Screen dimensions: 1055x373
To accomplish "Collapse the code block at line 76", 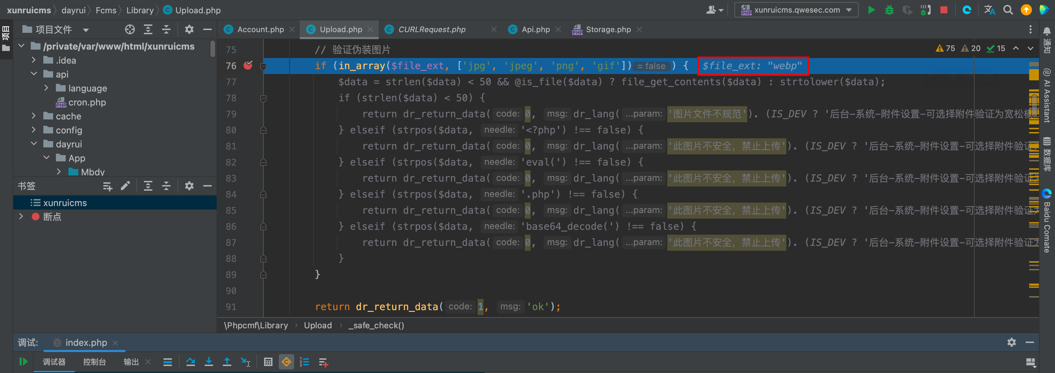I will [263, 66].
